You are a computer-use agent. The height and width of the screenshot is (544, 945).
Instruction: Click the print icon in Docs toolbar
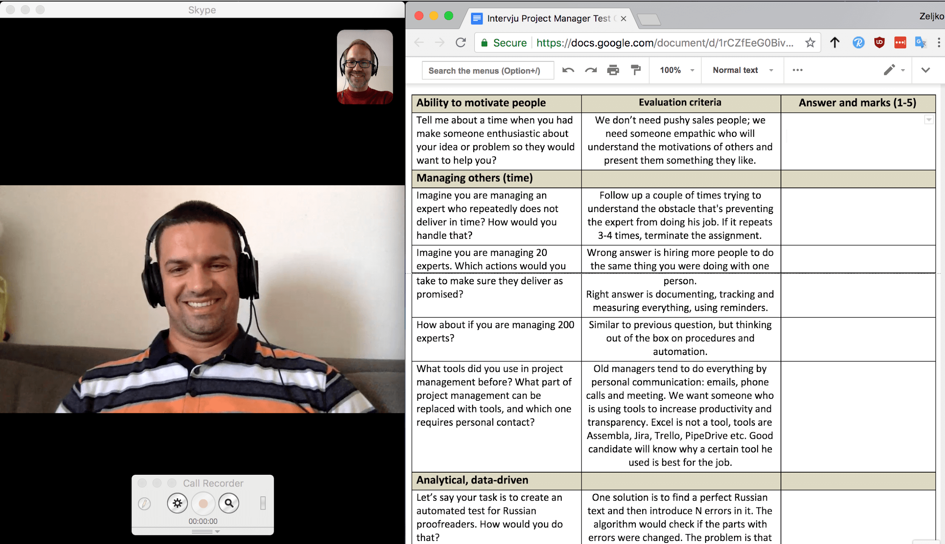[x=613, y=70]
